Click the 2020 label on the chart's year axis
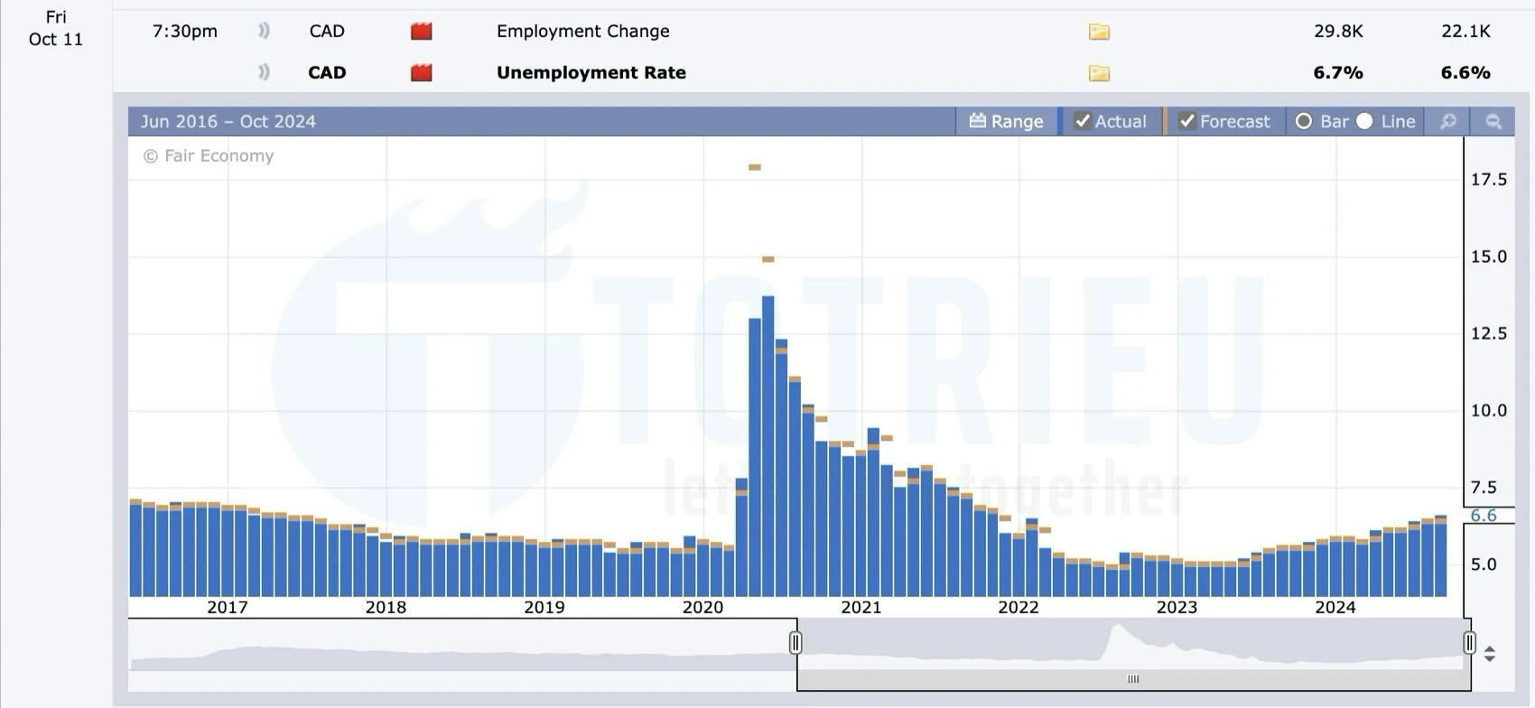The image size is (1535, 708). (702, 607)
